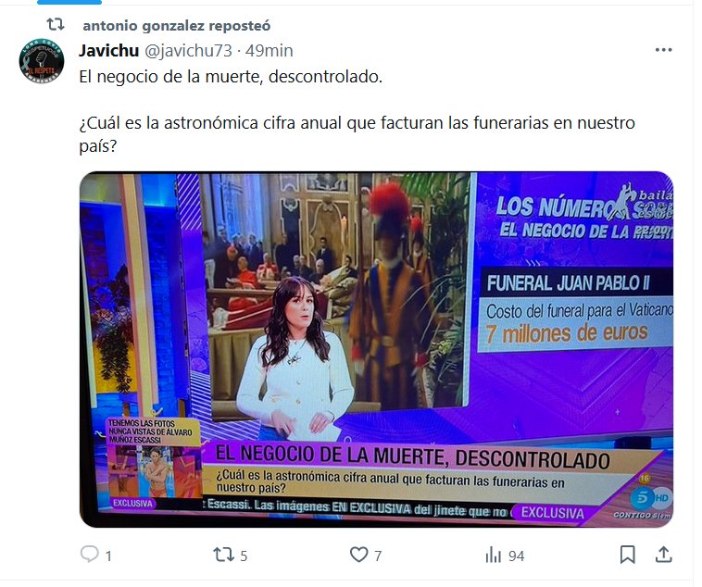Screen dimensions: 702x587
Task: Select the highlighted blue tab indicator at top
Action: tap(69, 2)
